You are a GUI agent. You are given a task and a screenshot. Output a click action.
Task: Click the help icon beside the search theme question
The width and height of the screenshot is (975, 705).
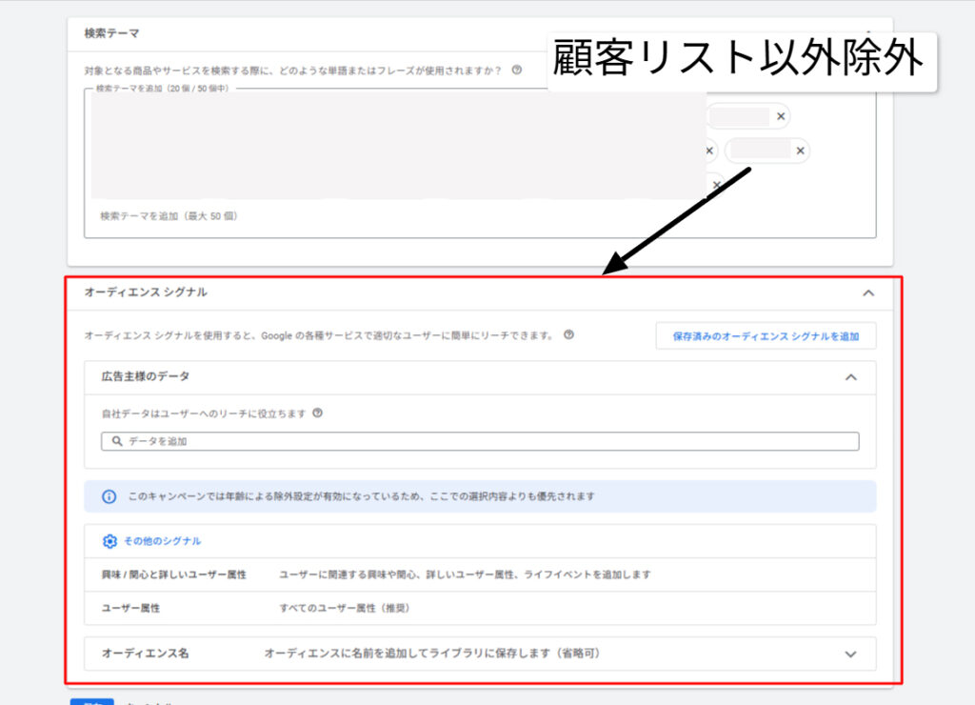click(x=516, y=70)
